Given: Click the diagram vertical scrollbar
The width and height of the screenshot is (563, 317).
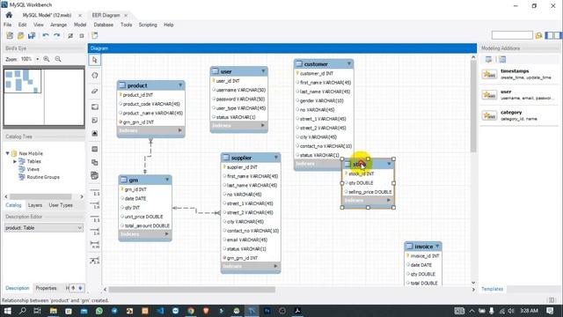Looking at the screenshot, I should [473, 106].
